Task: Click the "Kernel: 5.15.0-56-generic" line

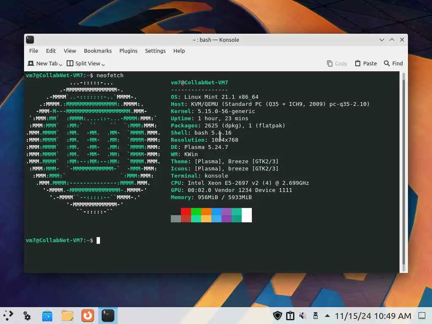Action: click(213, 111)
